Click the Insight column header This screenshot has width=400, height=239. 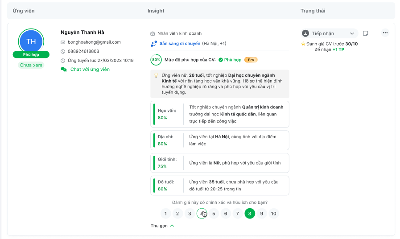156,11
